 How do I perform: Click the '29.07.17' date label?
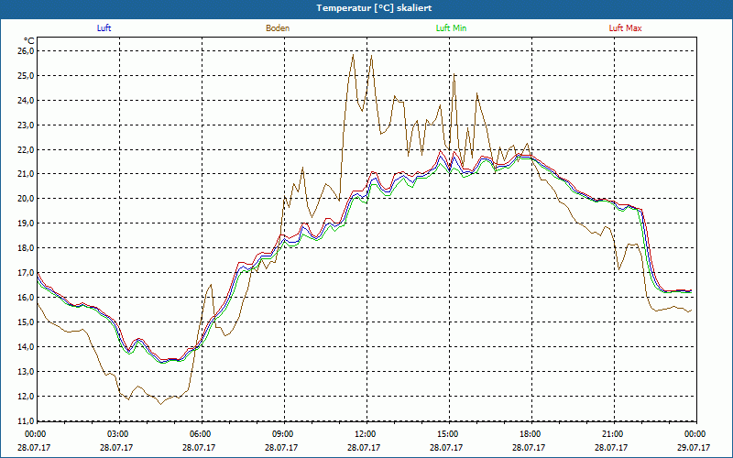point(694,447)
